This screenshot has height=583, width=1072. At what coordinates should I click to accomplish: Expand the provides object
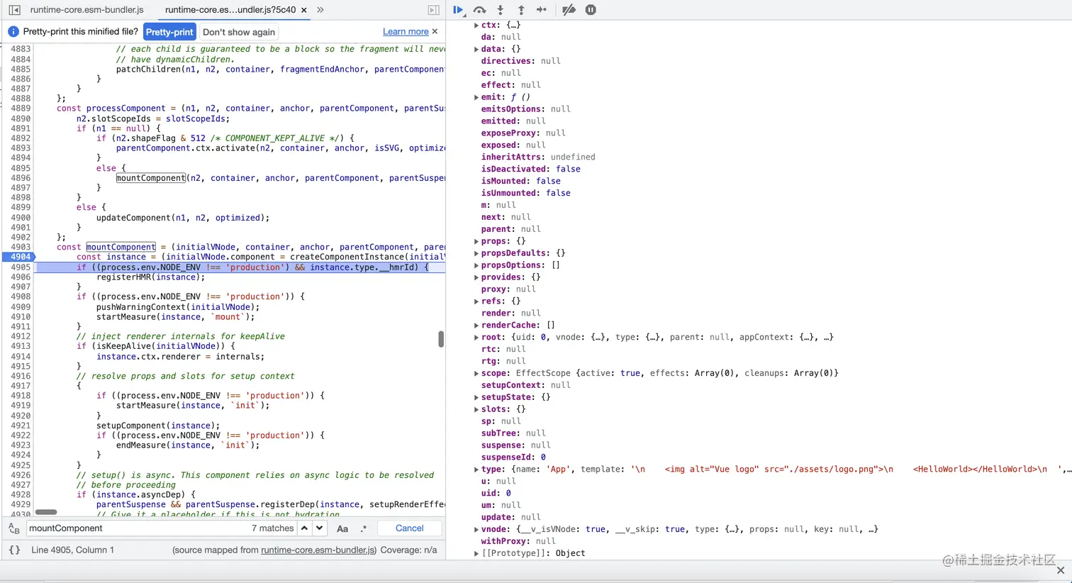pos(476,277)
